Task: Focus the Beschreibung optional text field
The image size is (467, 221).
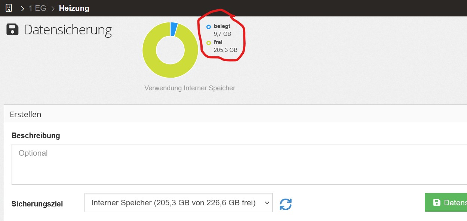Action: pyautogui.click(x=239, y=164)
